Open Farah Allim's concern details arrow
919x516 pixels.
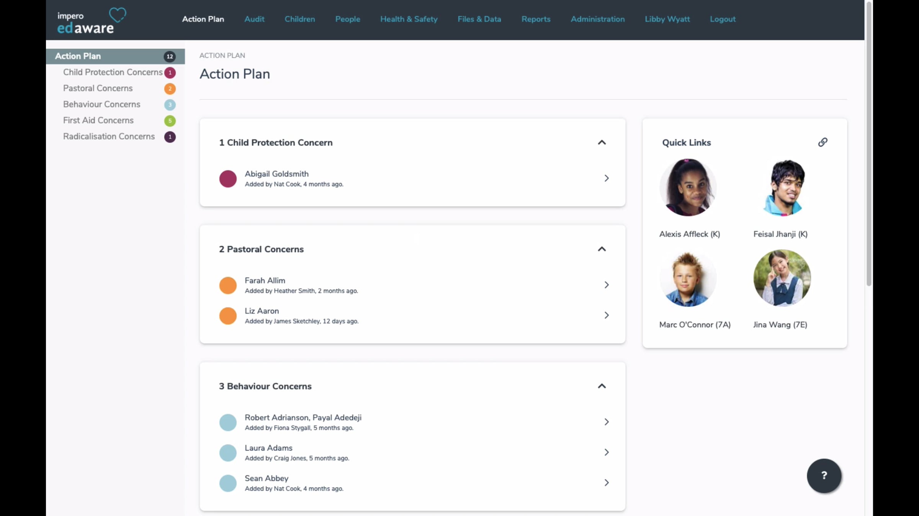tap(606, 285)
